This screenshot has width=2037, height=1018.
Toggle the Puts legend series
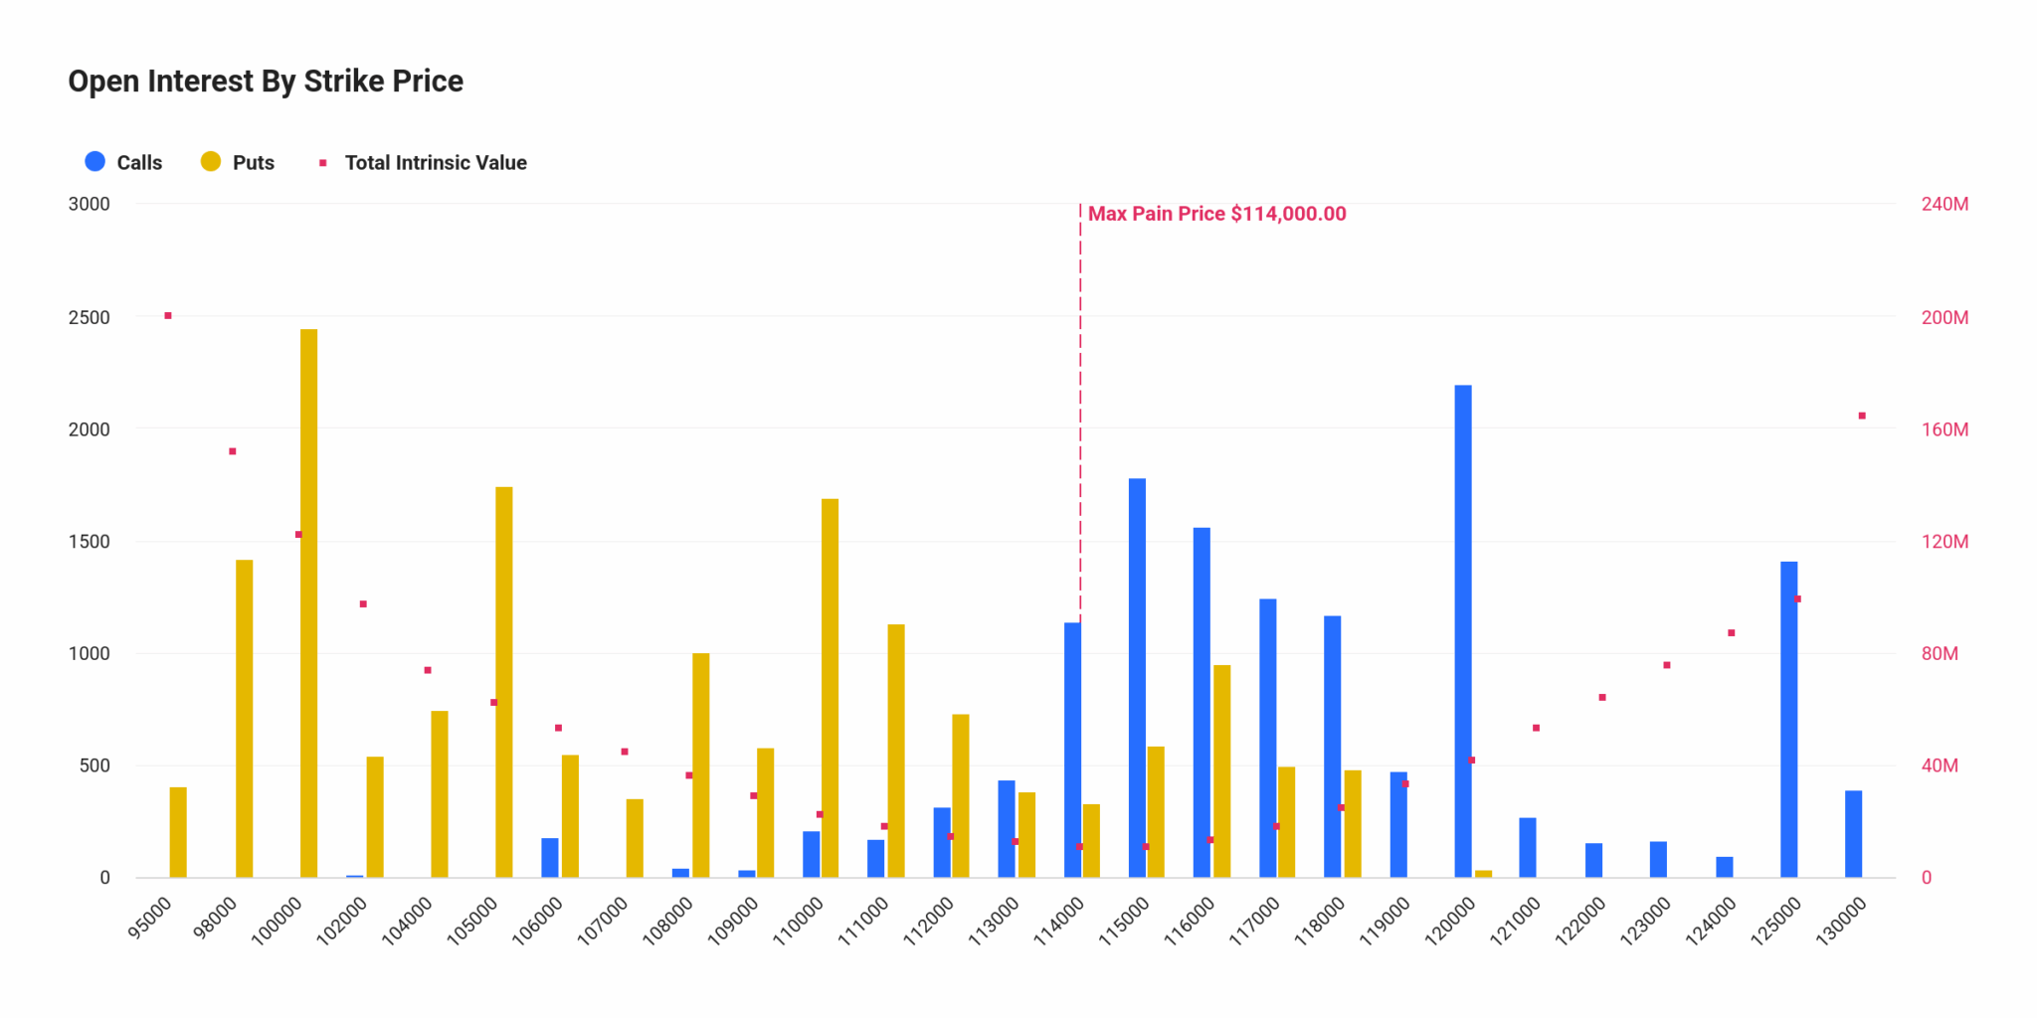click(238, 162)
